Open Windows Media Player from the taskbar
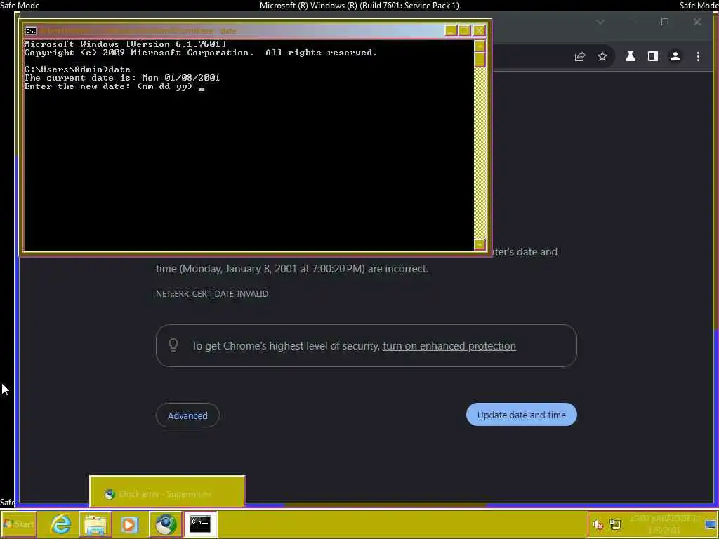This screenshot has width=719, height=539. point(129,524)
